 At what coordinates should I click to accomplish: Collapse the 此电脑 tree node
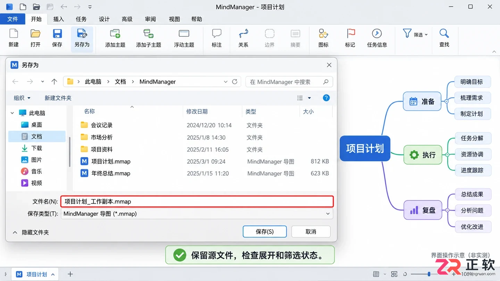pyautogui.click(x=12, y=113)
